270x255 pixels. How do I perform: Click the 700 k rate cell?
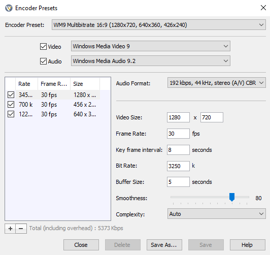pyautogui.click(x=26, y=105)
